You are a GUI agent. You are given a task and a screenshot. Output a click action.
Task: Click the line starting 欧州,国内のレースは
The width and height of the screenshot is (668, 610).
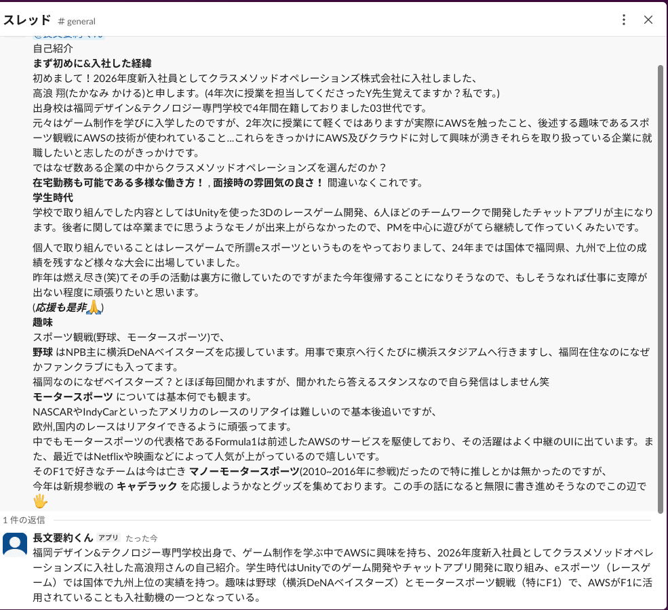point(163,426)
